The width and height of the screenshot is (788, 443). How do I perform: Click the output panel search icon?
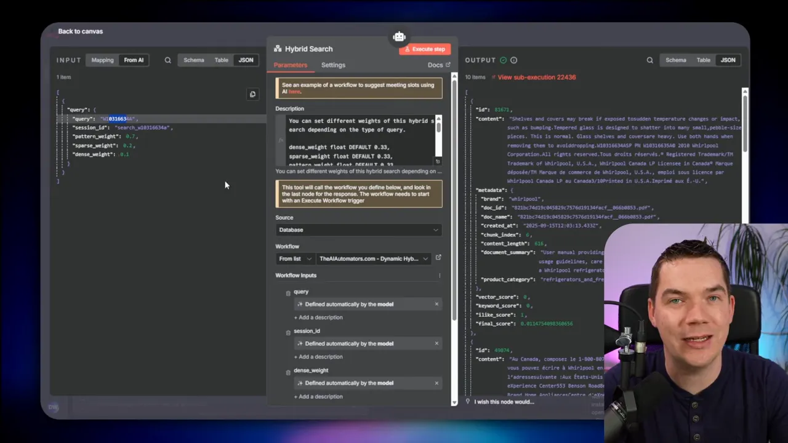pyautogui.click(x=649, y=60)
